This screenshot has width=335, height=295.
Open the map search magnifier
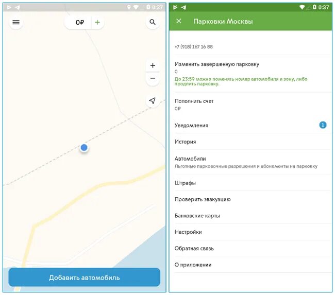(153, 22)
